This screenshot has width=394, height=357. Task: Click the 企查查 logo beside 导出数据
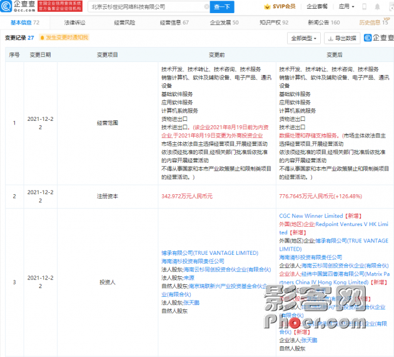(378, 38)
